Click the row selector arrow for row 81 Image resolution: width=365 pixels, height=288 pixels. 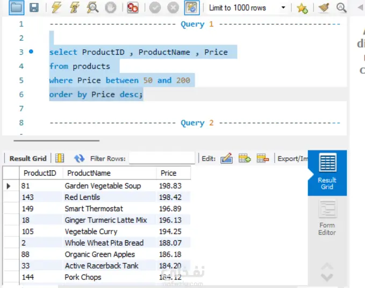click(9, 186)
